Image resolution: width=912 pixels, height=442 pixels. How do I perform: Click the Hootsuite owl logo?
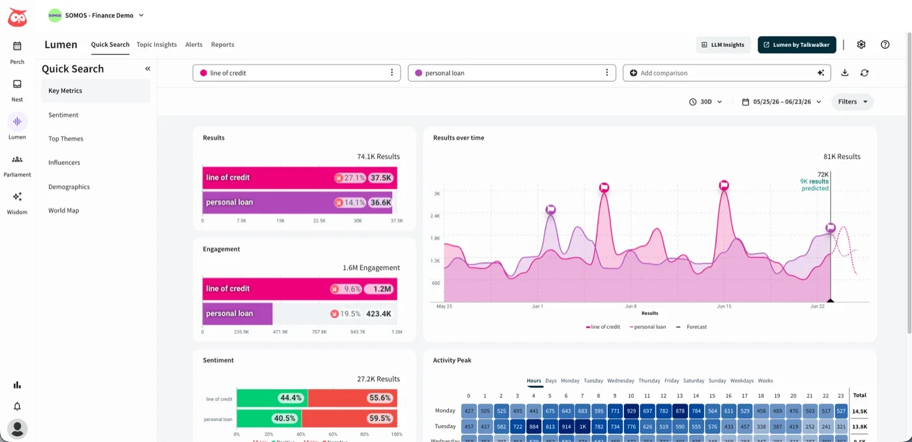point(18,18)
